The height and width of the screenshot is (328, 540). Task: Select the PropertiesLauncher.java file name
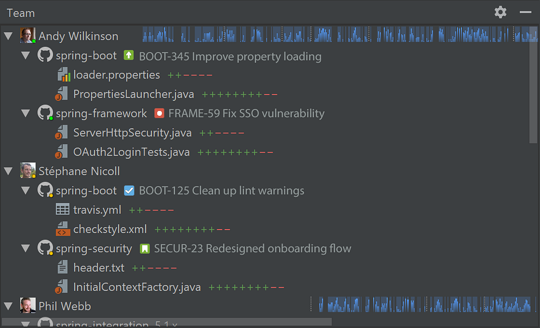coord(133,94)
